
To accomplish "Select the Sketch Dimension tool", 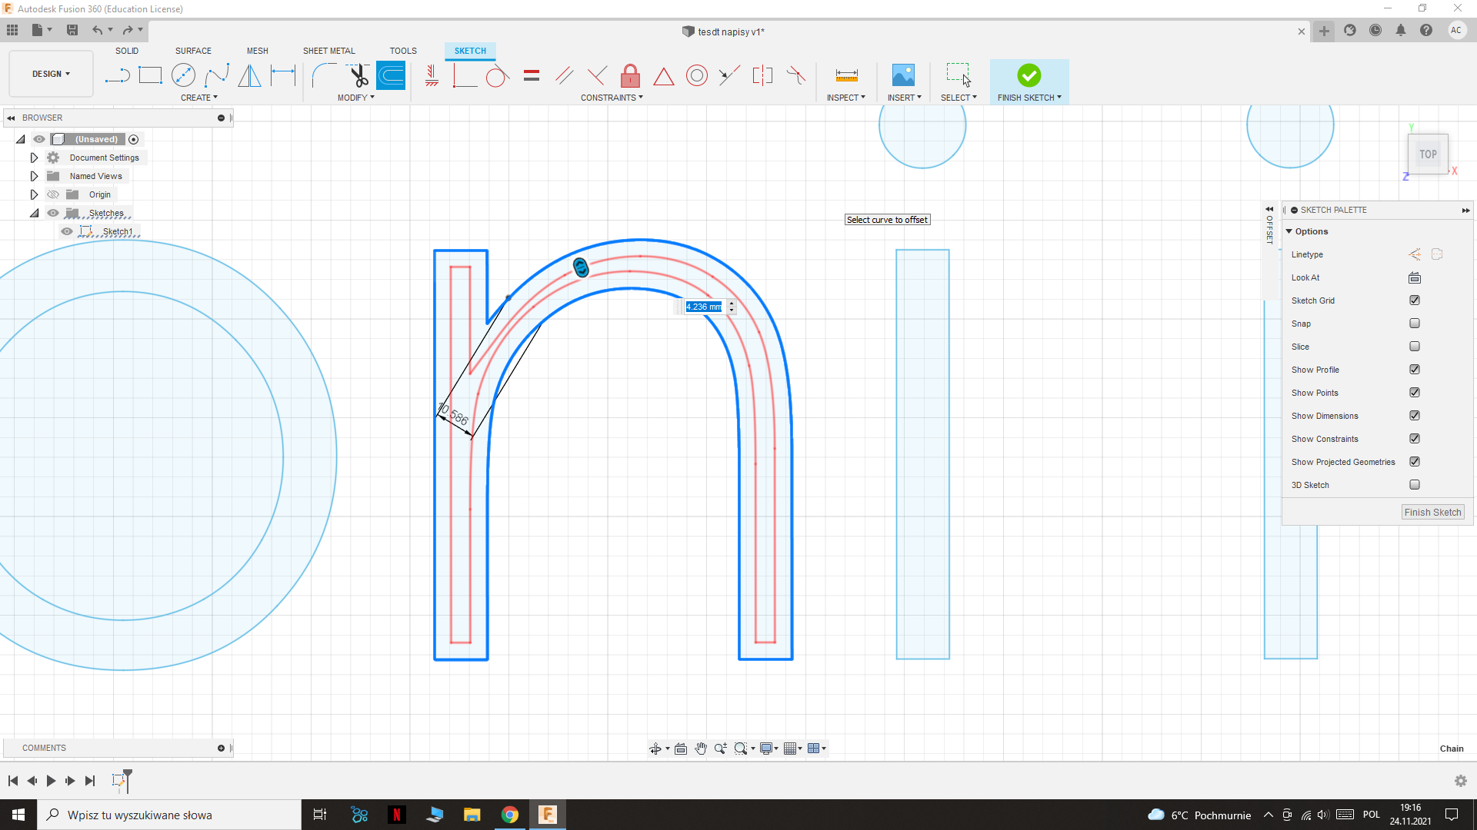I will point(283,75).
